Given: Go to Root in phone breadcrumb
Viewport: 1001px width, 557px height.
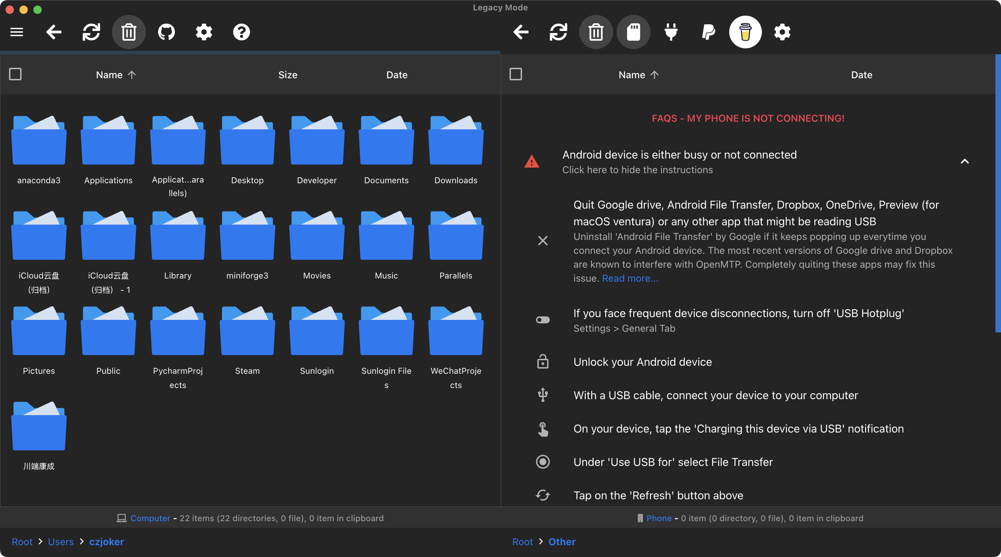Looking at the screenshot, I should 522,541.
